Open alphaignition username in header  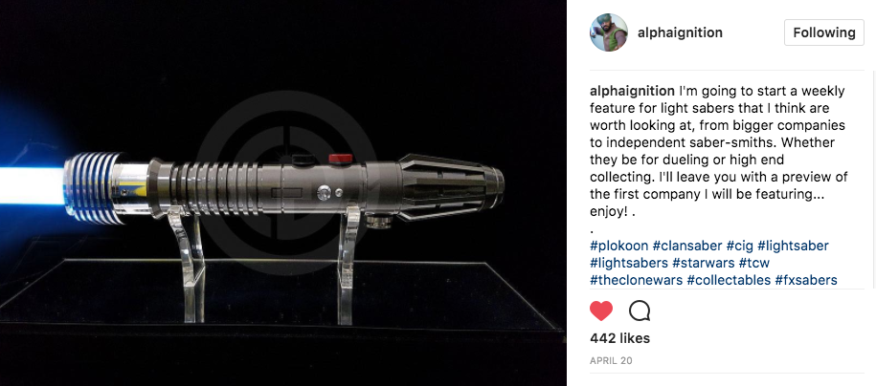680,32
